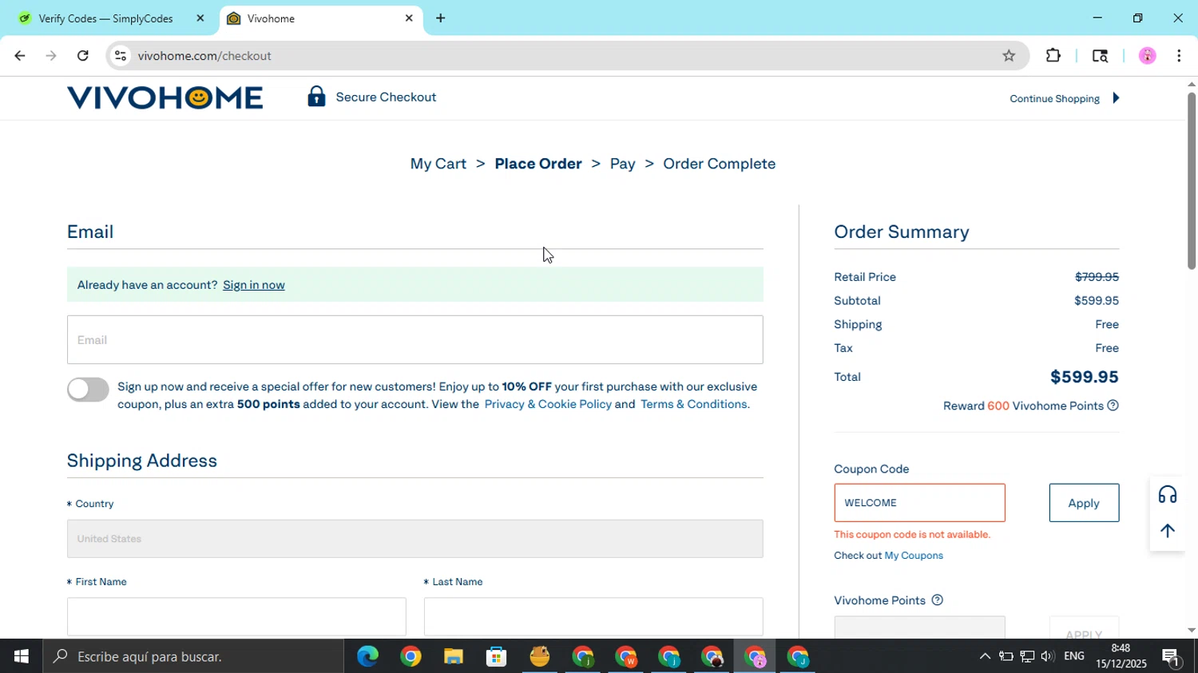Open customer support headset icon
This screenshot has width=1198, height=673.
coord(1168,495)
